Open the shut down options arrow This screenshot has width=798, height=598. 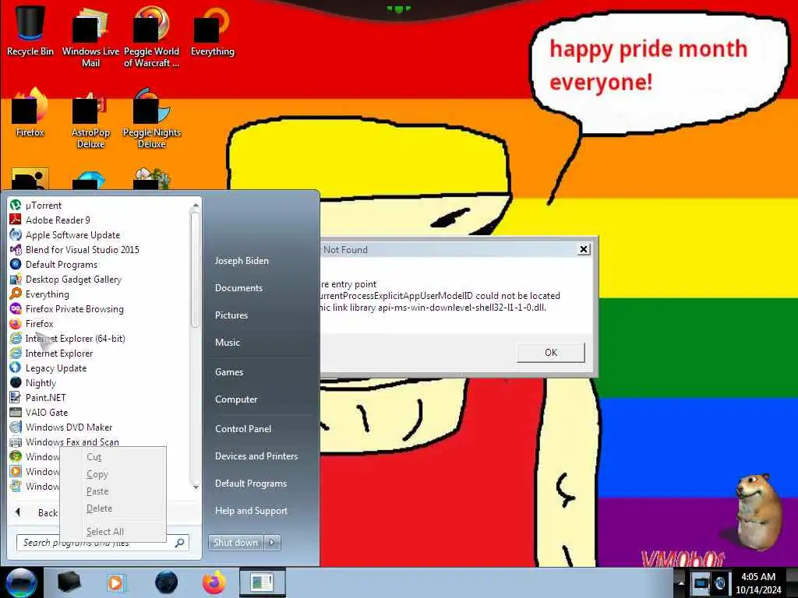click(x=272, y=543)
